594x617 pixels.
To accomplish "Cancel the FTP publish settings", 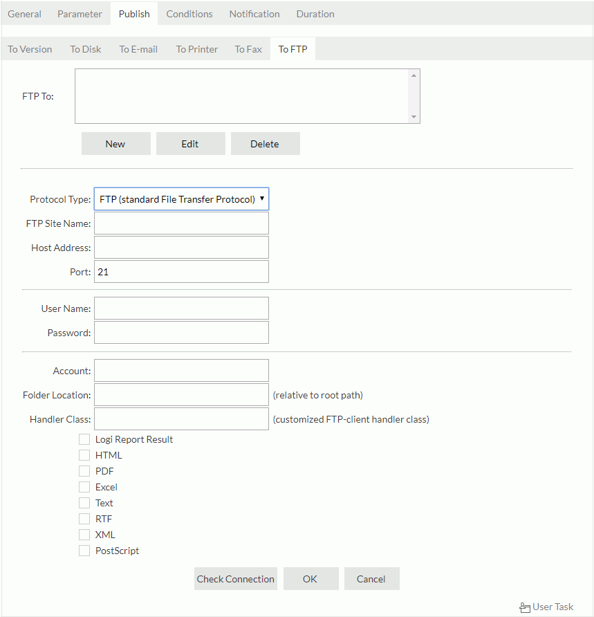I will [x=371, y=578].
